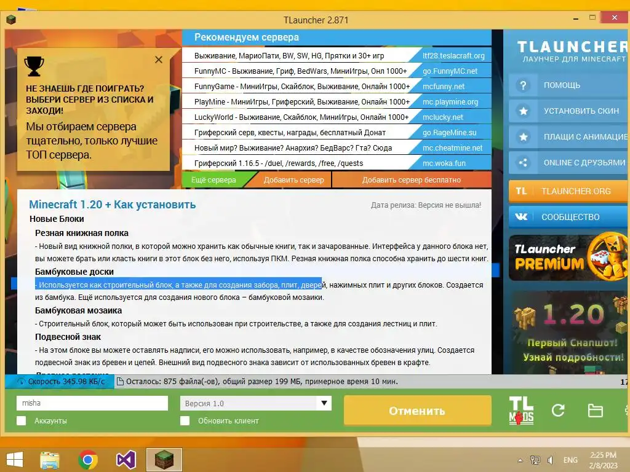Screen dimensions: 630x472
Task: Open Online с друзьями menu item
Action: 569,162
